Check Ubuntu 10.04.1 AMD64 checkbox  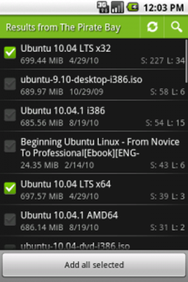click(x=10, y=220)
